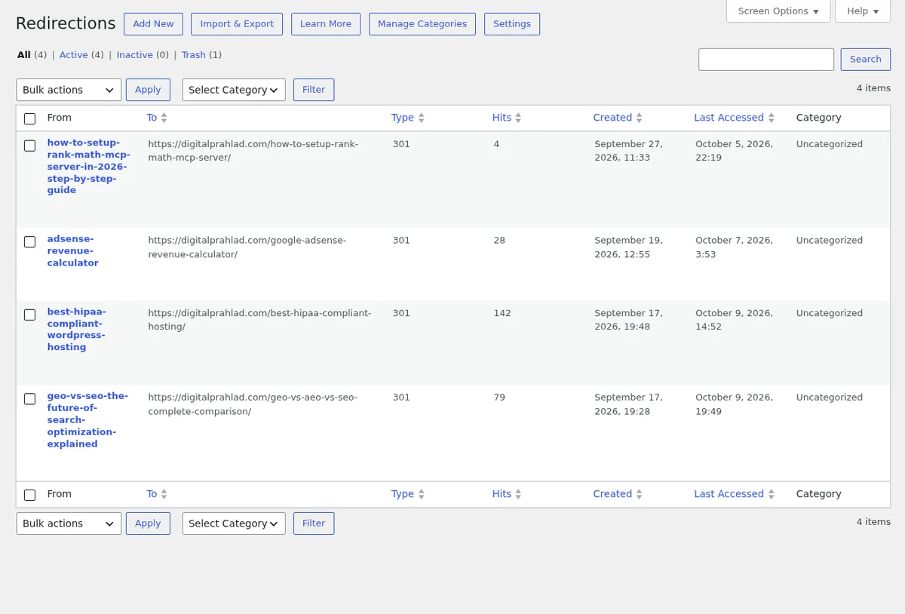Click destination URL google-adsense-revenue-calculator/

247,247
